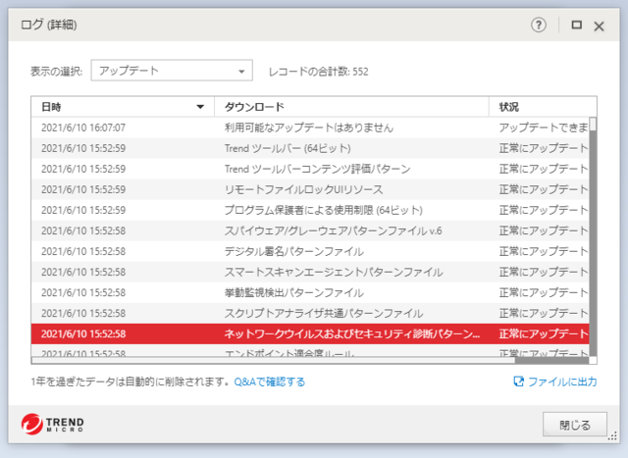Select the リモートファイルロックUIリソース row
The height and width of the screenshot is (458, 628).
pyautogui.click(x=310, y=189)
